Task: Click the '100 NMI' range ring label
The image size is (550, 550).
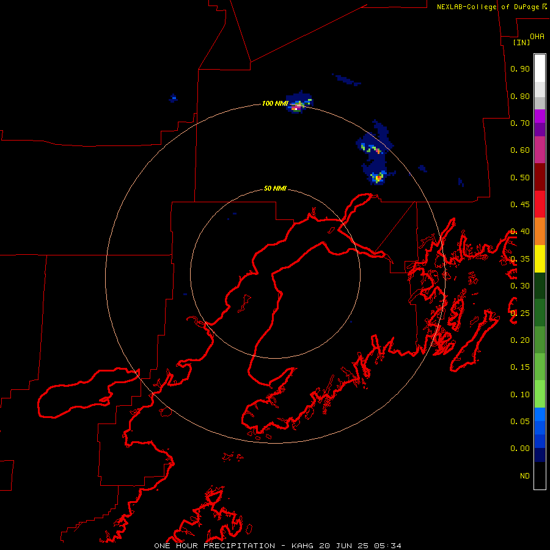Action: pos(275,103)
